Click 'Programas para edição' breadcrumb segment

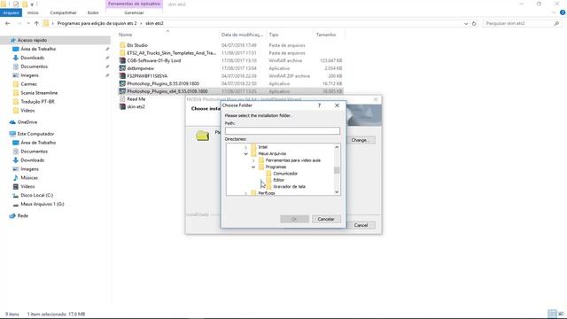click(97, 24)
